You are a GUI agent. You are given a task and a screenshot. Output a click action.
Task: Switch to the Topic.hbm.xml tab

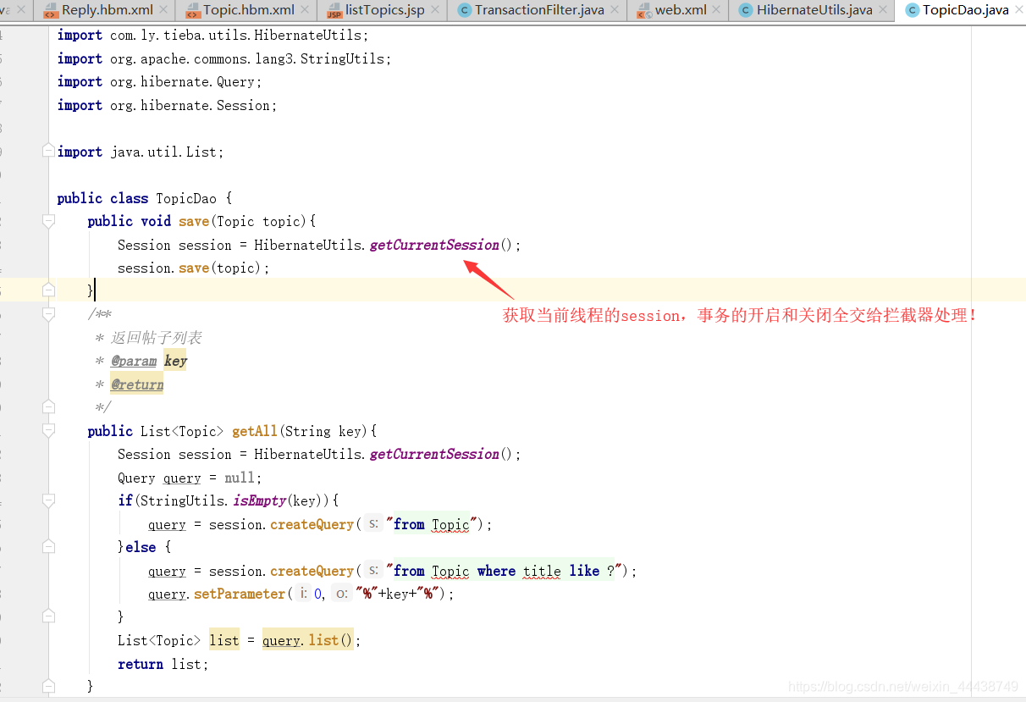[246, 11]
